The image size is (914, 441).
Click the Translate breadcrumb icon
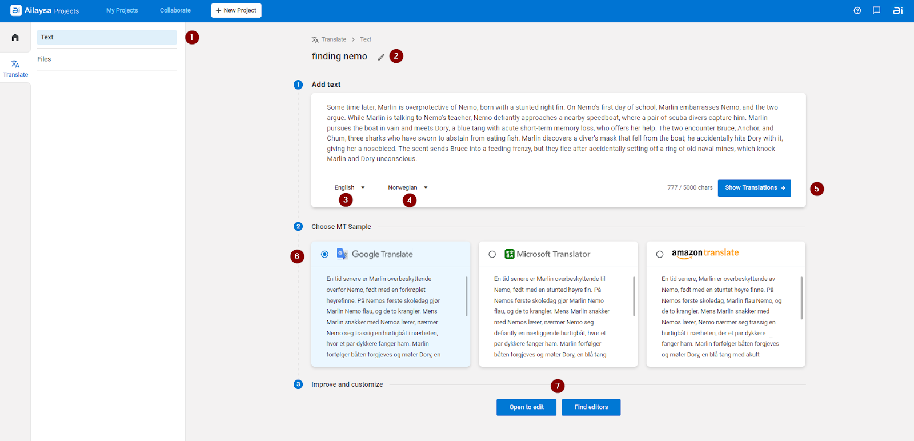click(315, 39)
